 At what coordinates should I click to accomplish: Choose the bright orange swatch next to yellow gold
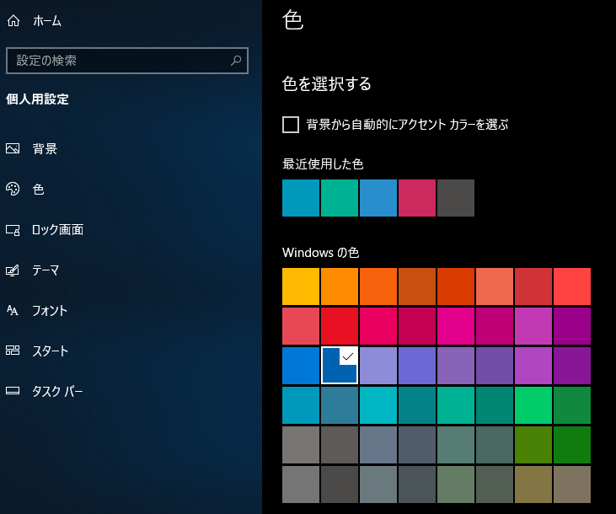tap(340, 286)
